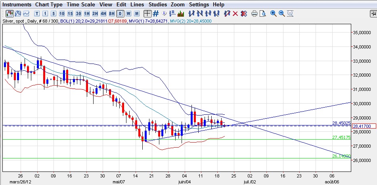Click the zoom out magnifier icon

pyautogui.click(x=281, y=13)
